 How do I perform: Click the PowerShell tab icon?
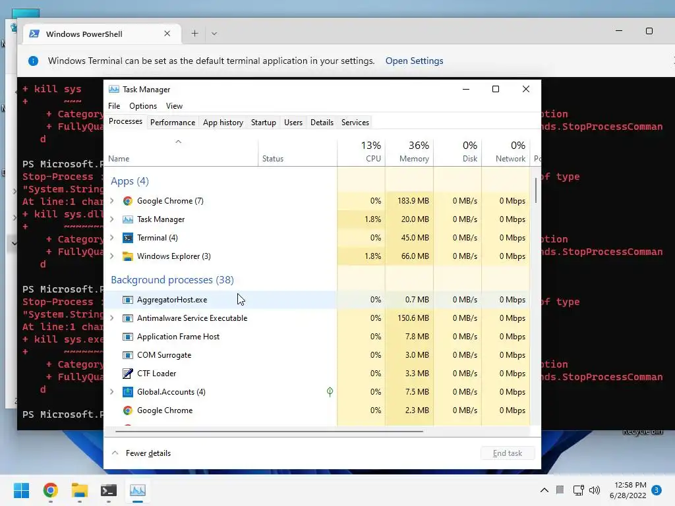[34, 34]
